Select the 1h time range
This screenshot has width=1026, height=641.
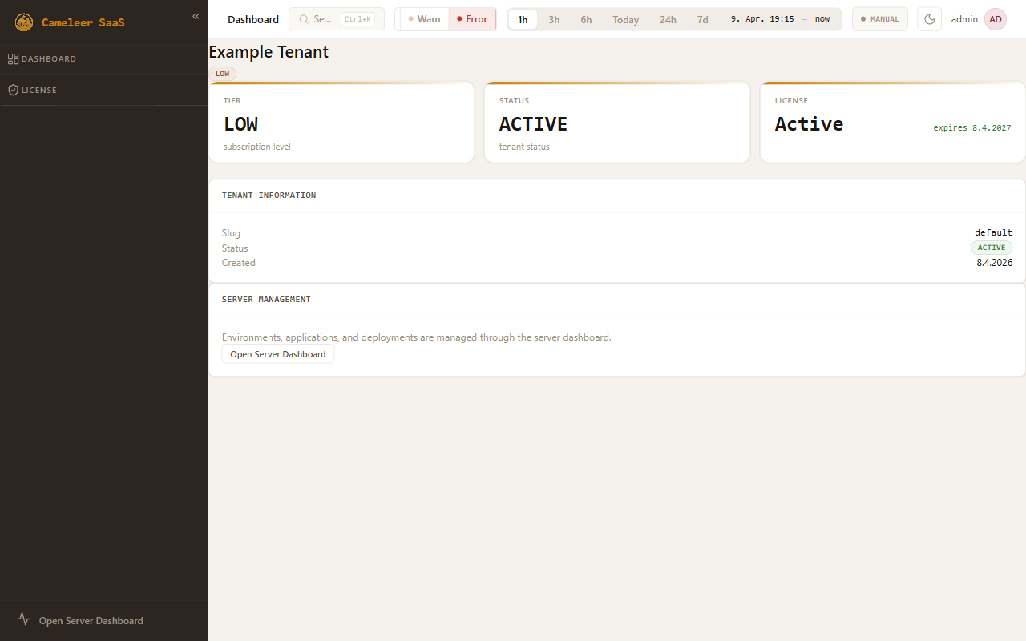pyautogui.click(x=523, y=19)
